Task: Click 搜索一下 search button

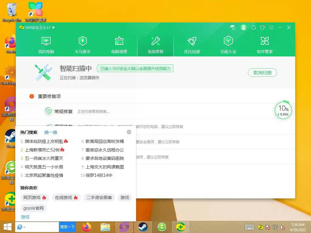Action: [x=67, y=227]
